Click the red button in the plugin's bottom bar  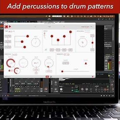tap(47, 76)
